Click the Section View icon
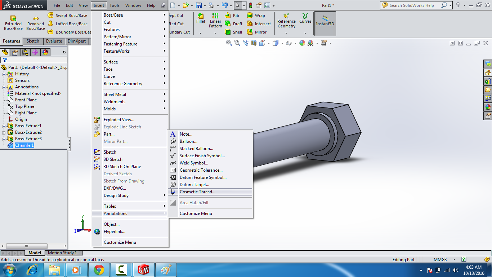This screenshot has height=277, width=492. pyautogui.click(x=254, y=43)
